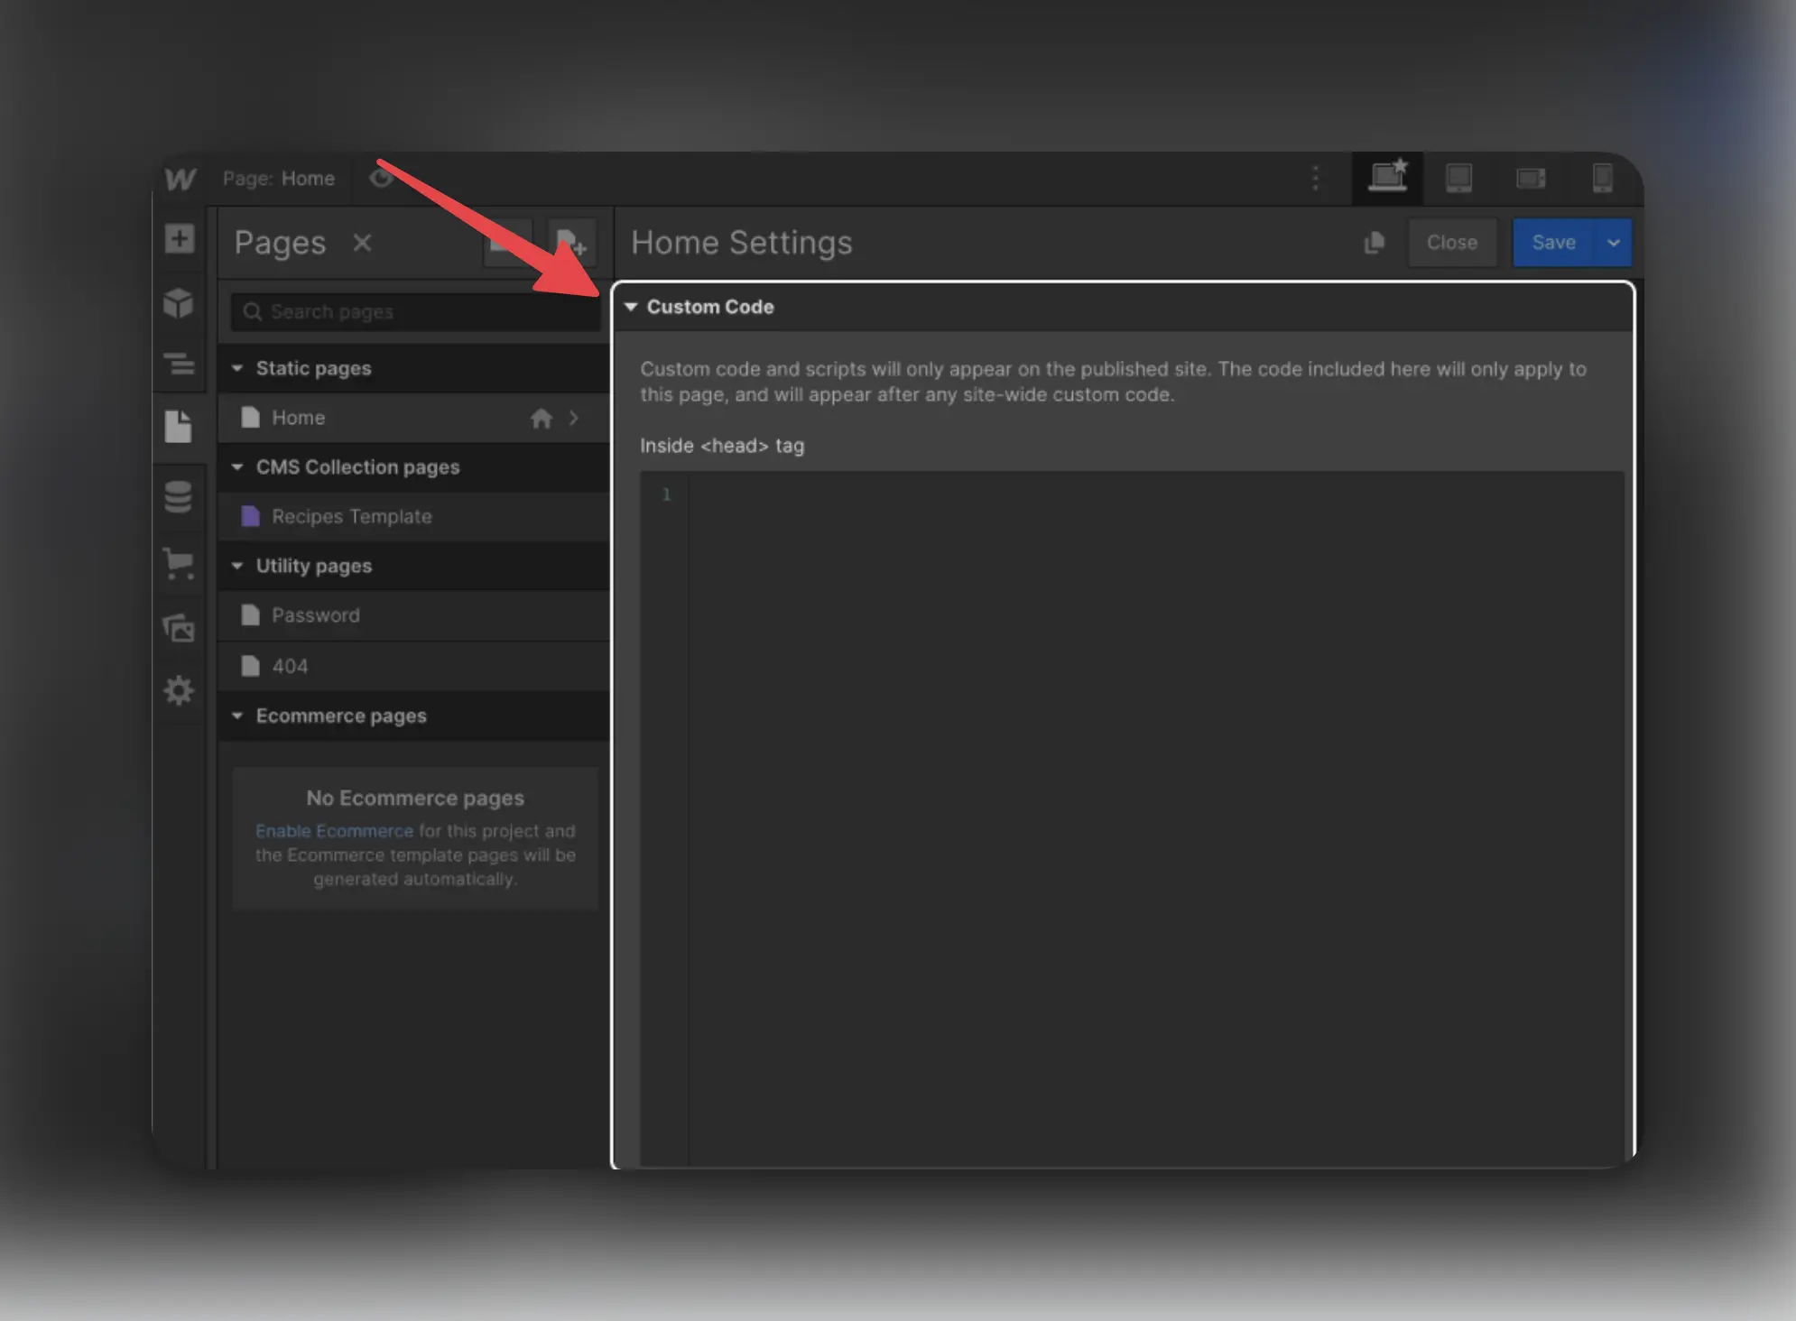Switch to tablet breakpoint

1459,178
